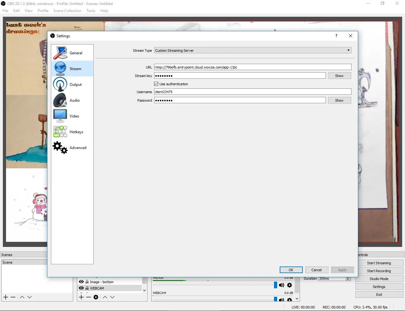
Task: Move the scene up in the Scenes list
Action: click(22, 297)
